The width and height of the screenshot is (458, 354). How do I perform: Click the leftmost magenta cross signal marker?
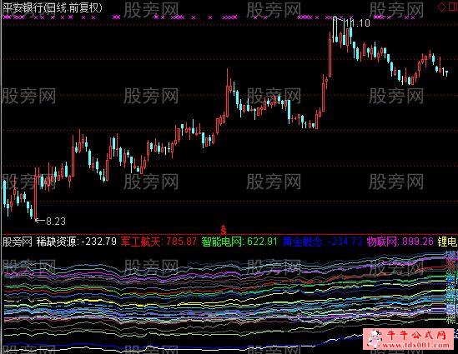click(x=5, y=17)
